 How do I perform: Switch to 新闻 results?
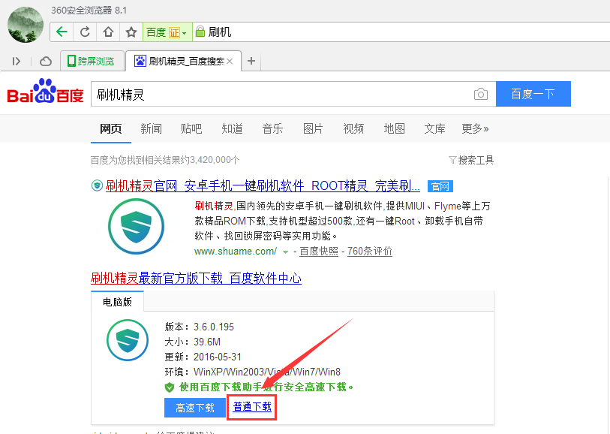click(151, 128)
